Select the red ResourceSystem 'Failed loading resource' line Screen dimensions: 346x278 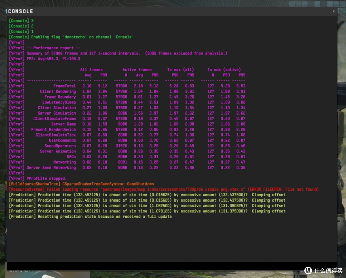point(164,189)
